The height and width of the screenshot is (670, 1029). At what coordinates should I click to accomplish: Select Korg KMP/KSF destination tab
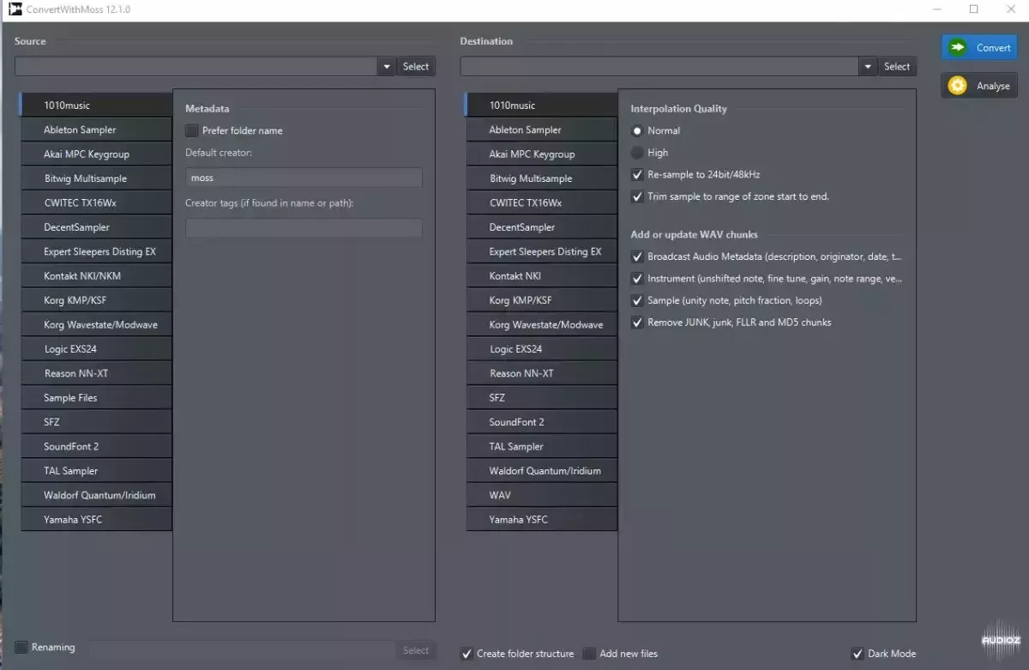pyautogui.click(x=542, y=300)
